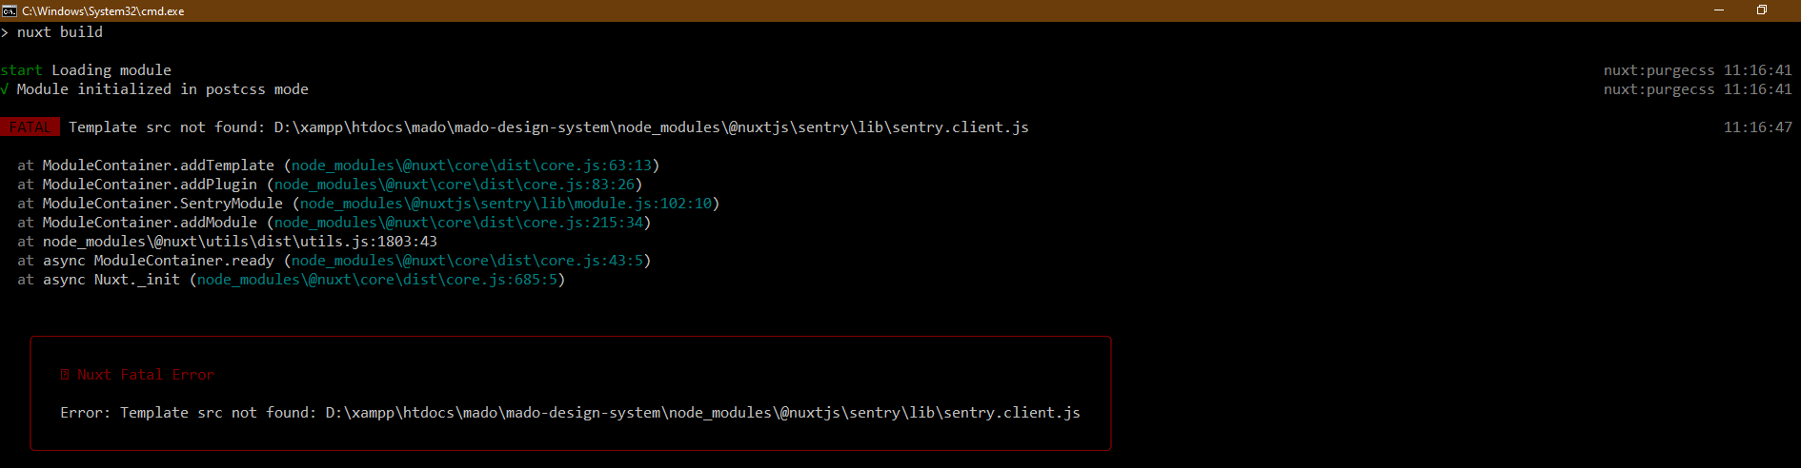The height and width of the screenshot is (468, 1801).
Task: Click the module.js:102:10 path
Action: 506,204
